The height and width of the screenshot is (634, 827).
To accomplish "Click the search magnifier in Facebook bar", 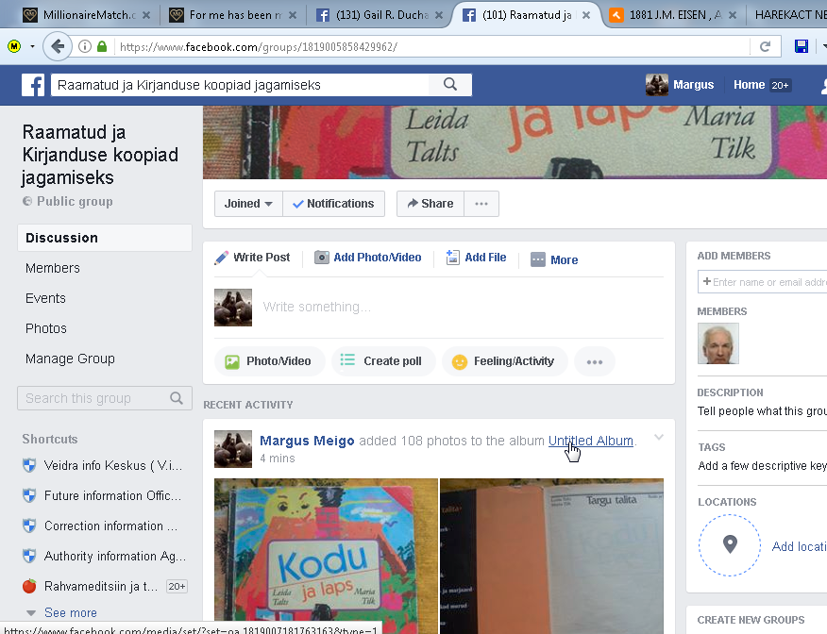I will 450,84.
